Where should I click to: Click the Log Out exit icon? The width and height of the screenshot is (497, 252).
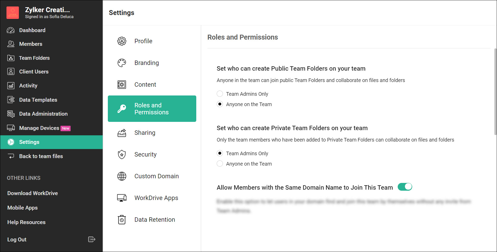[x=92, y=239]
